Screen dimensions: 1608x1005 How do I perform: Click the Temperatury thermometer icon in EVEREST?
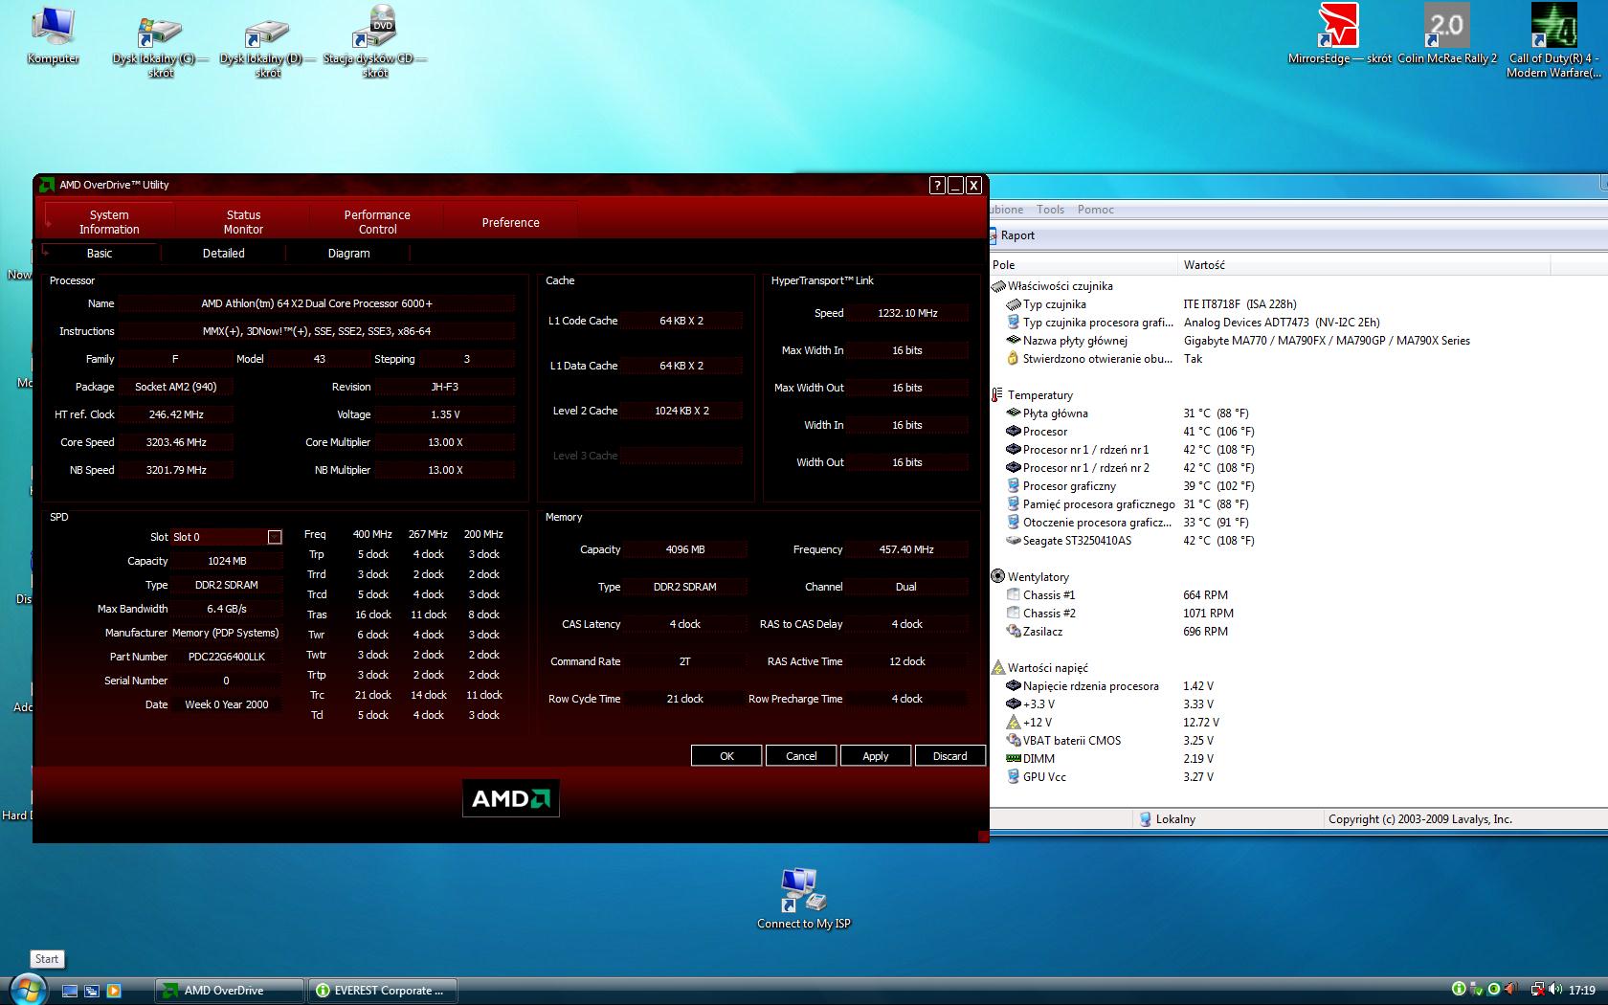tap(997, 394)
